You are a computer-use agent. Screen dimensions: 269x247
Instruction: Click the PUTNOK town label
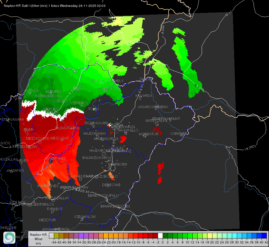(x=32, y=91)
